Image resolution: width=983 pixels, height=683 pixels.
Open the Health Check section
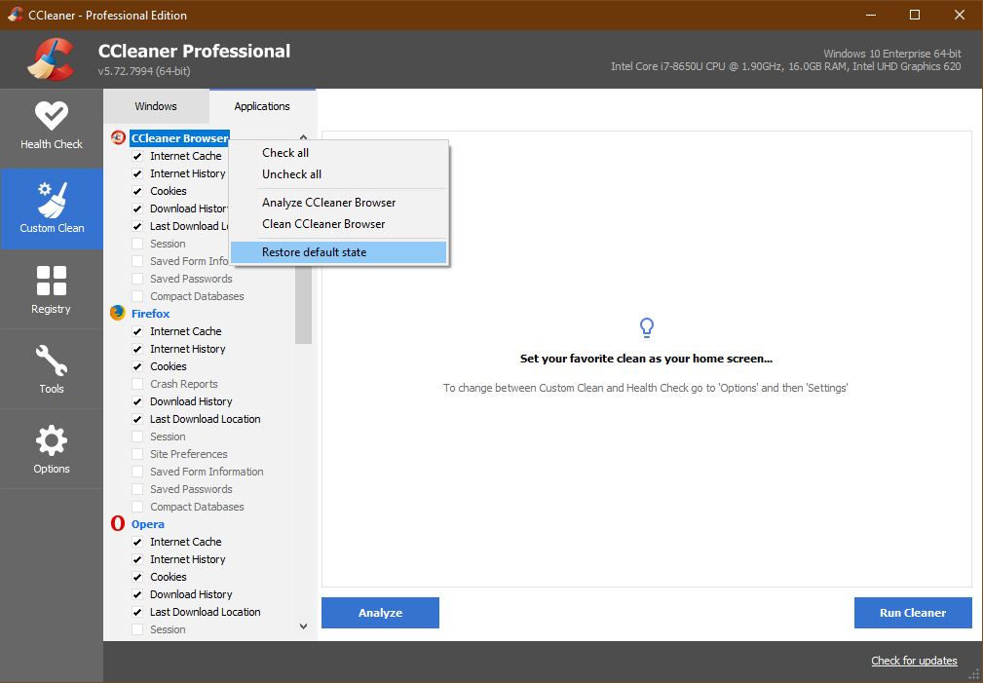[51, 127]
